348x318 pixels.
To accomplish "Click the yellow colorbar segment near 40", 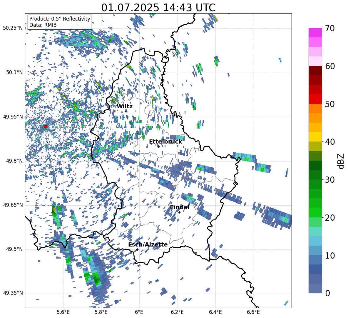I will pos(315,137).
